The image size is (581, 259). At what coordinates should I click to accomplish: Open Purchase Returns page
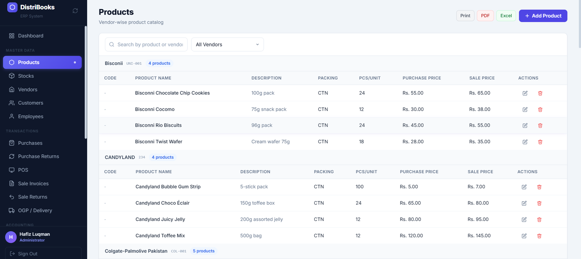coord(42,156)
